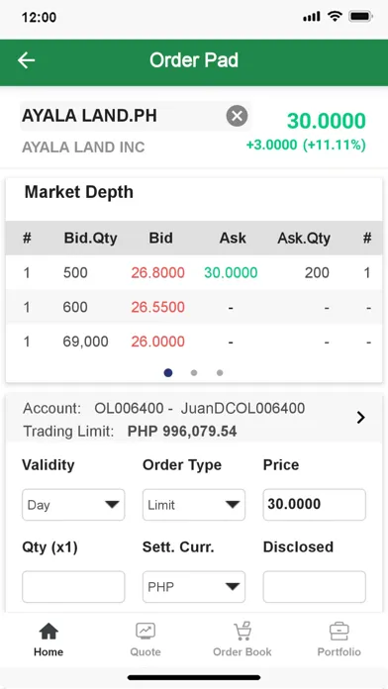Go to third Market Depth page dot
The image size is (388, 689).
[220, 372]
